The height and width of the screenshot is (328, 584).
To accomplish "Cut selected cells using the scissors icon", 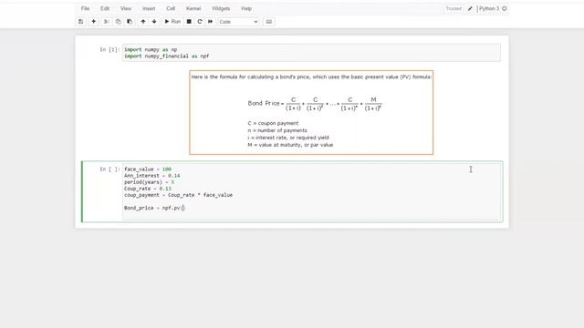I will pos(106,22).
